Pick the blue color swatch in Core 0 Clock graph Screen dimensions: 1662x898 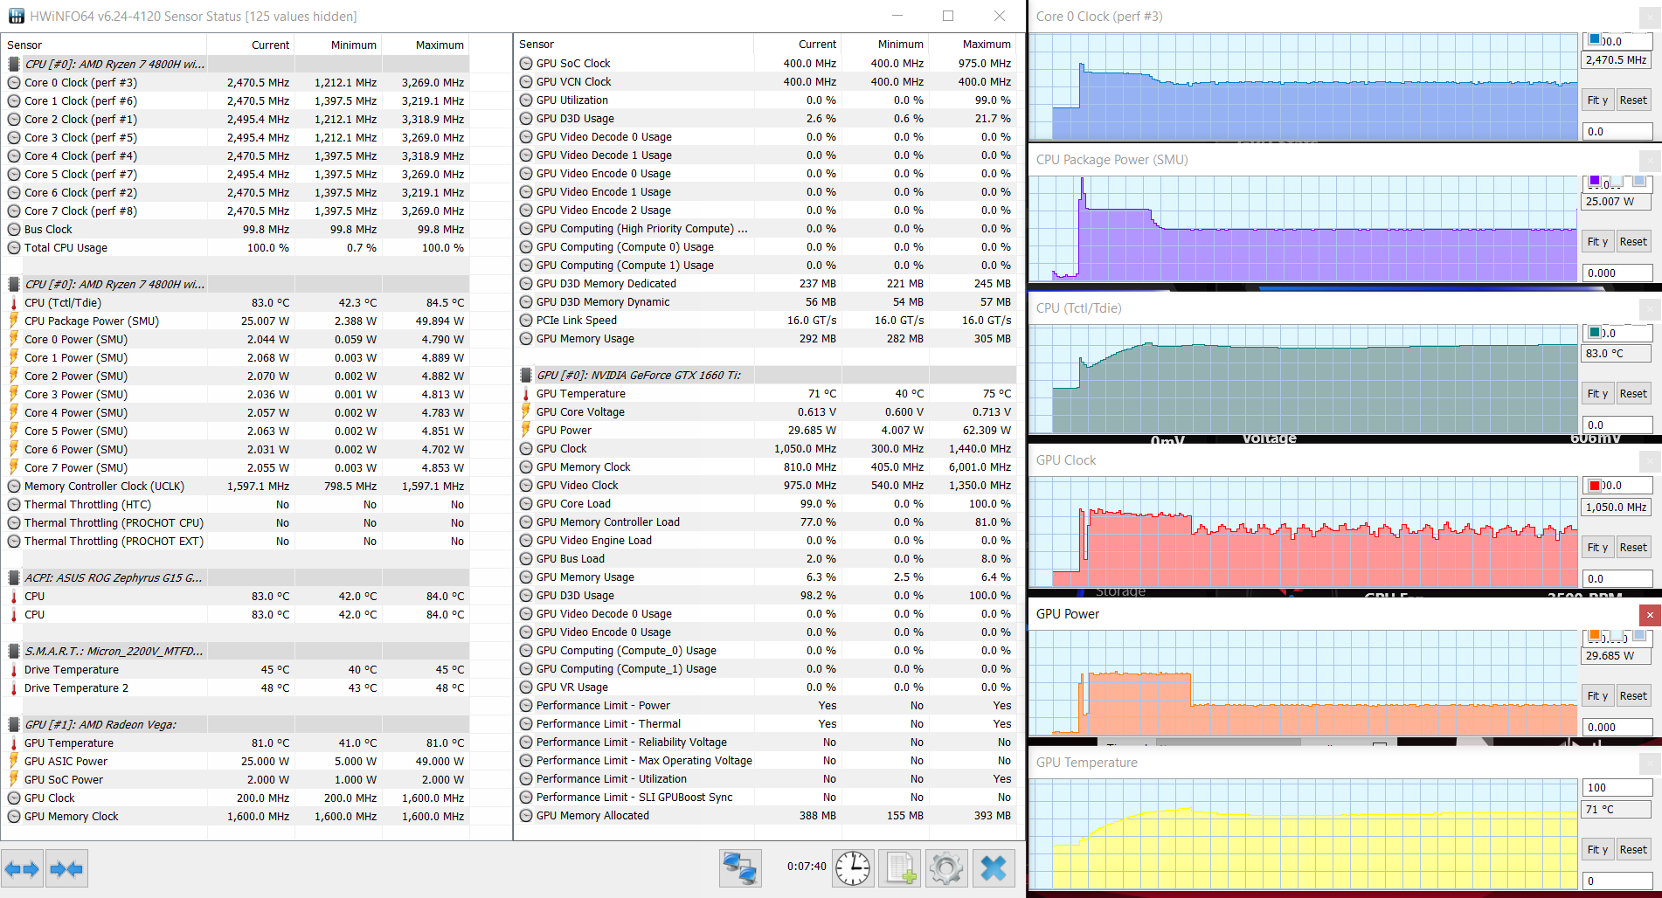pos(1595,40)
